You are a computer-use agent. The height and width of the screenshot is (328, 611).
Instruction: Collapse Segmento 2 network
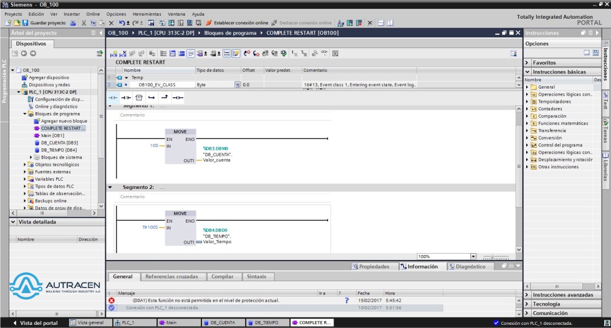point(110,187)
